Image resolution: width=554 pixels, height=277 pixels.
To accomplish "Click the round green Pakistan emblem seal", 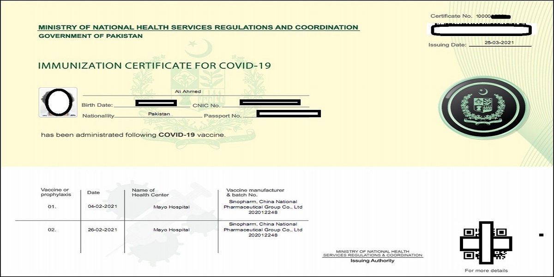I will 483,108.
